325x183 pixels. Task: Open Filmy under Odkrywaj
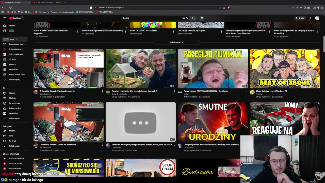click(x=14, y=136)
